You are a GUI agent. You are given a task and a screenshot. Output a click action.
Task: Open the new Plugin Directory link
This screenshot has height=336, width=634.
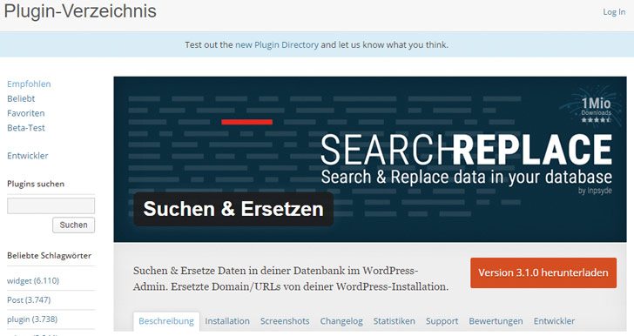click(x=277, y=44)
